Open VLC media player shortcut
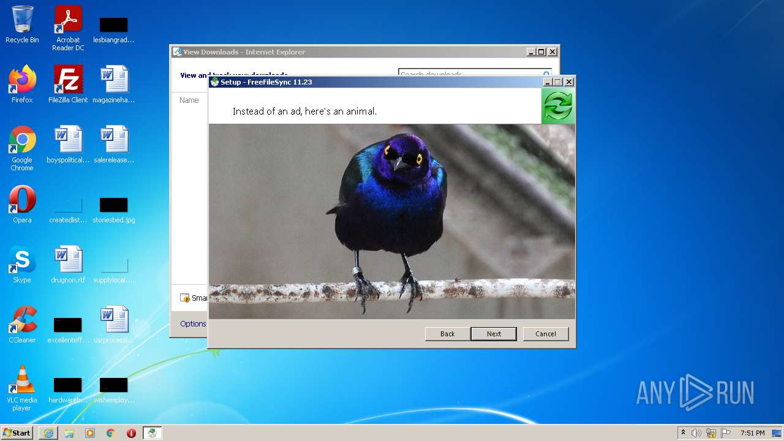 tap(22, 388)
